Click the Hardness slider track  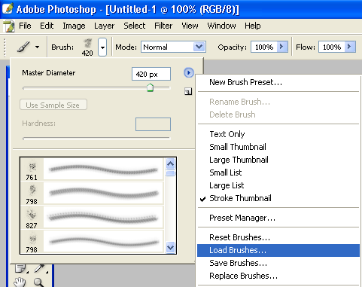pos(96,138)
